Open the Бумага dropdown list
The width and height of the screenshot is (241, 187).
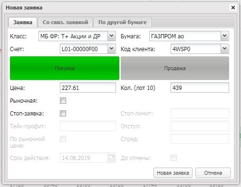pyautogui.click(x=224, y=36)
